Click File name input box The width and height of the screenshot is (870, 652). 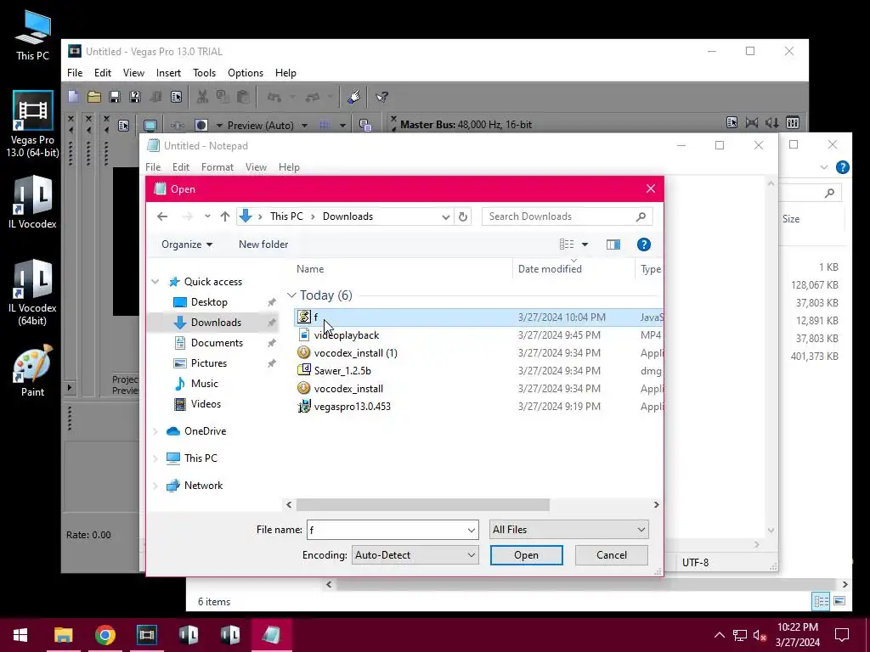(x=392, y=530)
